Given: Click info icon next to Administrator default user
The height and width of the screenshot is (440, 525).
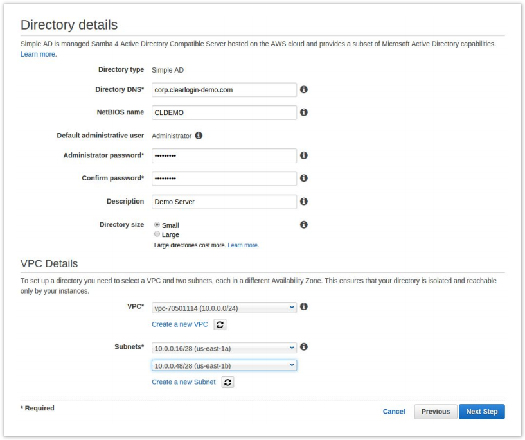Looking at the screenshot, I should (x=199, y=136).
